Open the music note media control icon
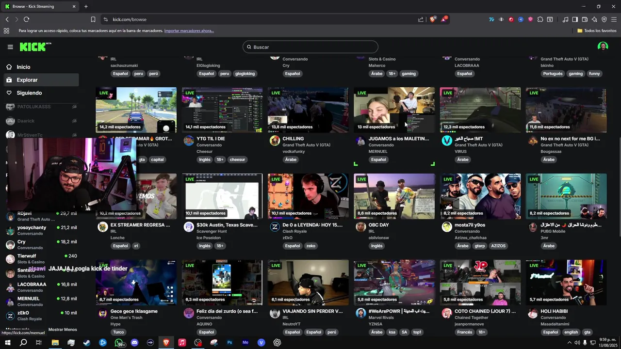Viewport: 621px width, 349px height. tap(565, 19)
